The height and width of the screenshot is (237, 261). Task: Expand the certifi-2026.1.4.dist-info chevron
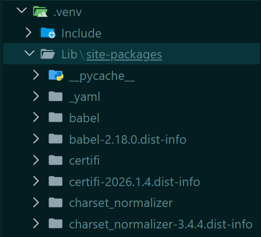(x=36, y=181)
